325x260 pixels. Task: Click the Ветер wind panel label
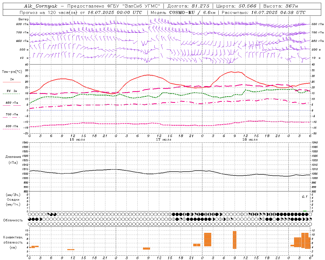click(23, 19)
